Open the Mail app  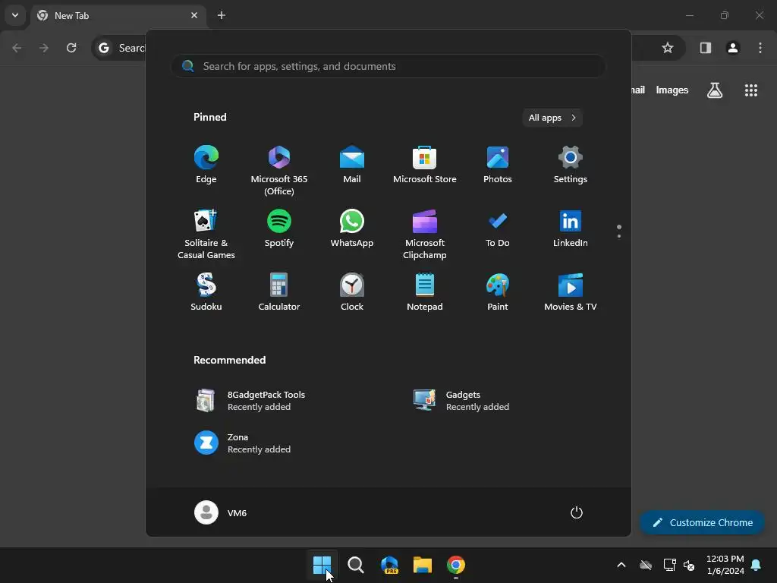point(352,165)
